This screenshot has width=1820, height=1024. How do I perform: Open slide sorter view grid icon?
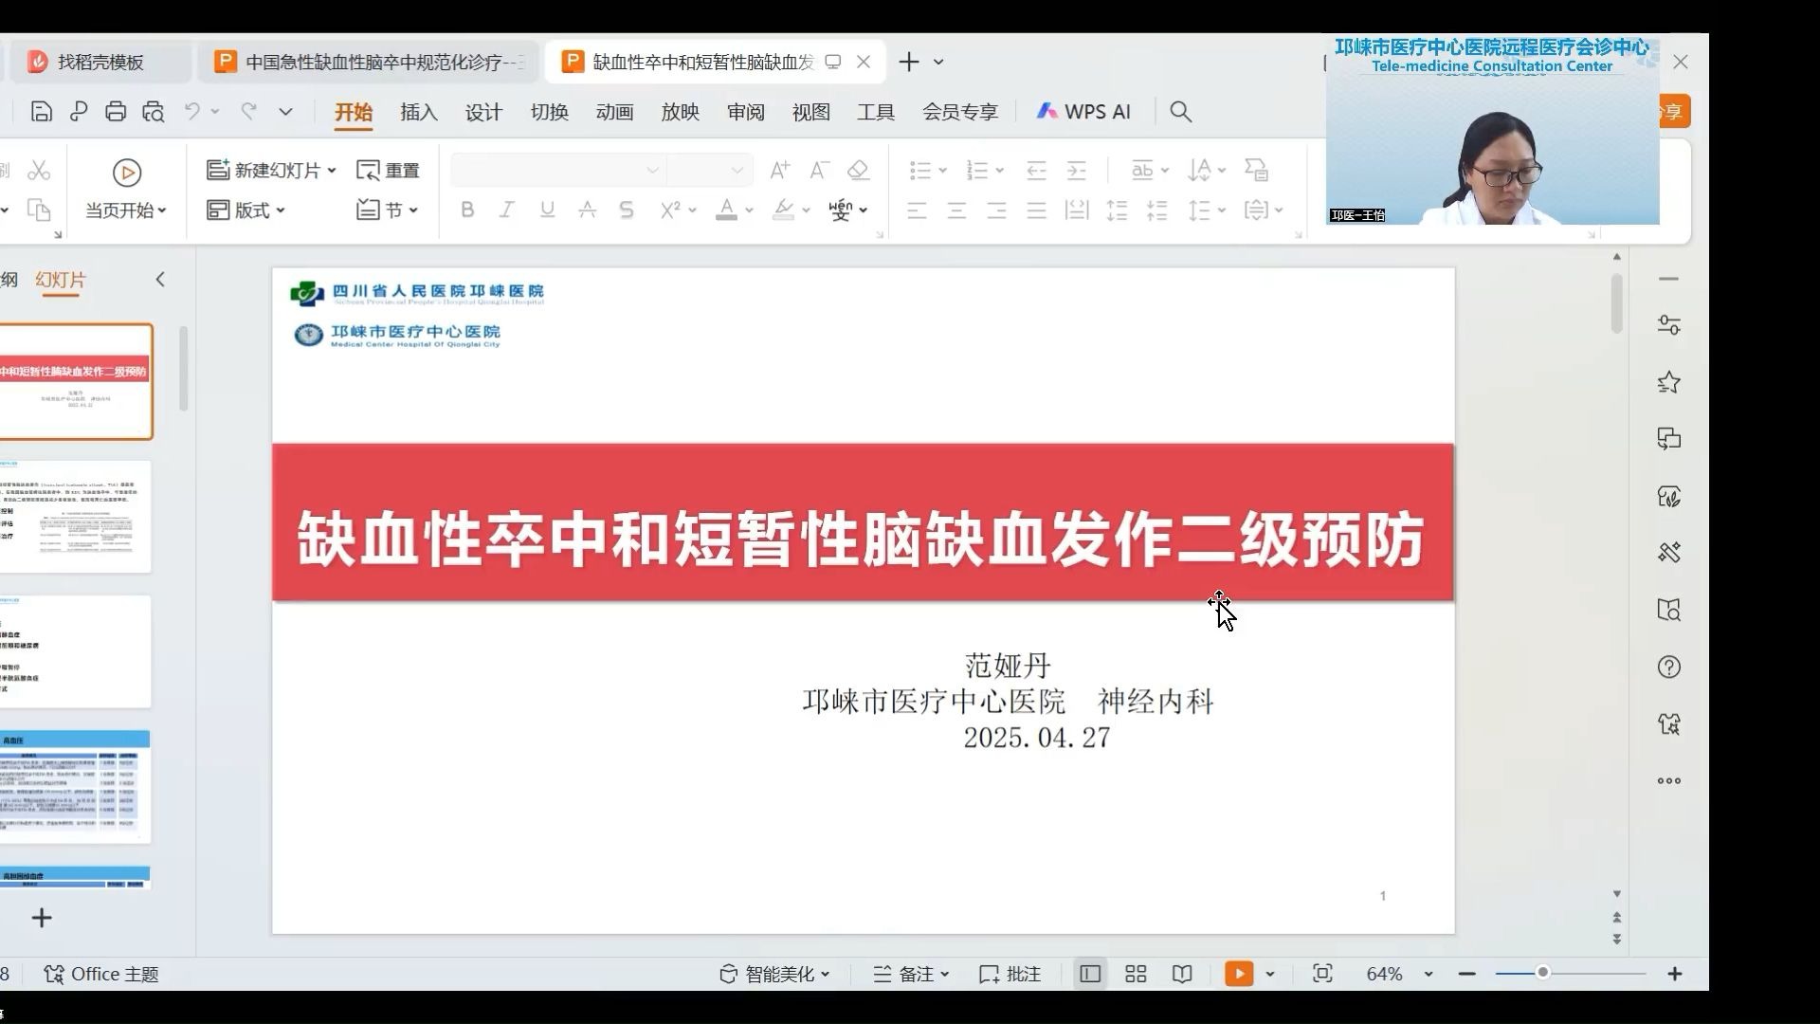pos(1136,974)
